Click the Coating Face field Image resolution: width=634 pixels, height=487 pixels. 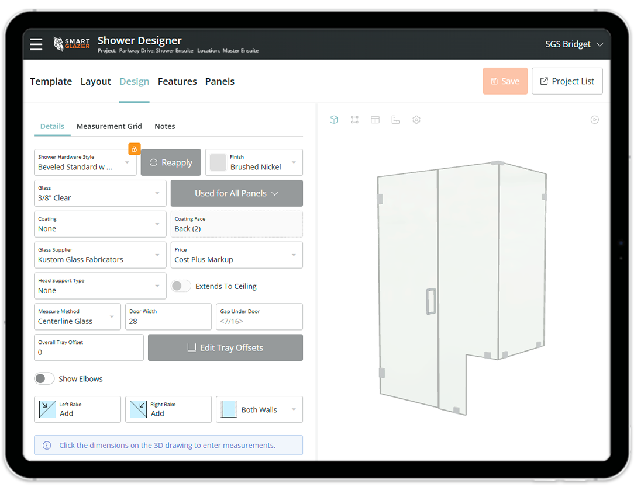pos(236,224)
